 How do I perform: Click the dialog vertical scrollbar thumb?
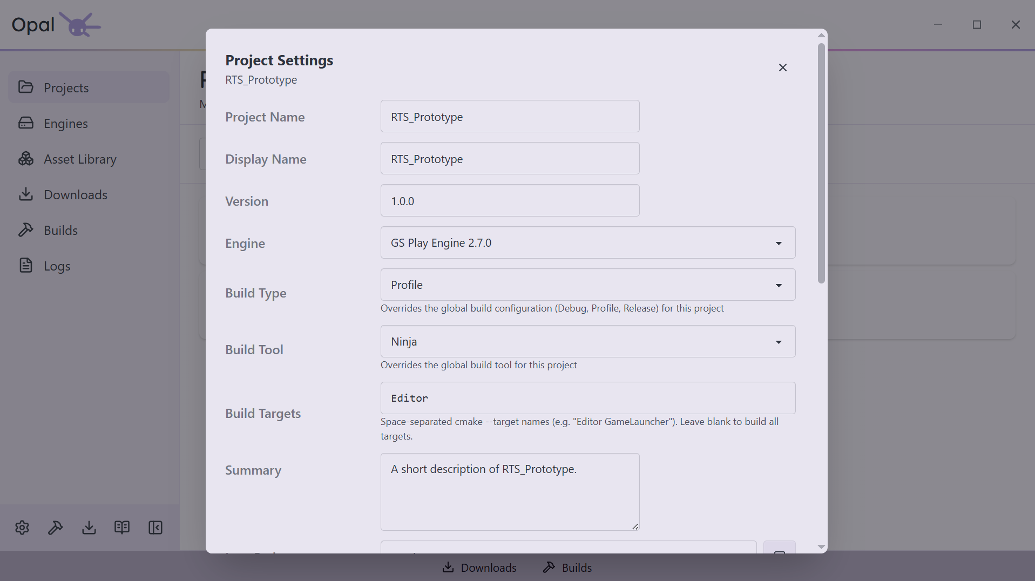click(x=821, y=163)
